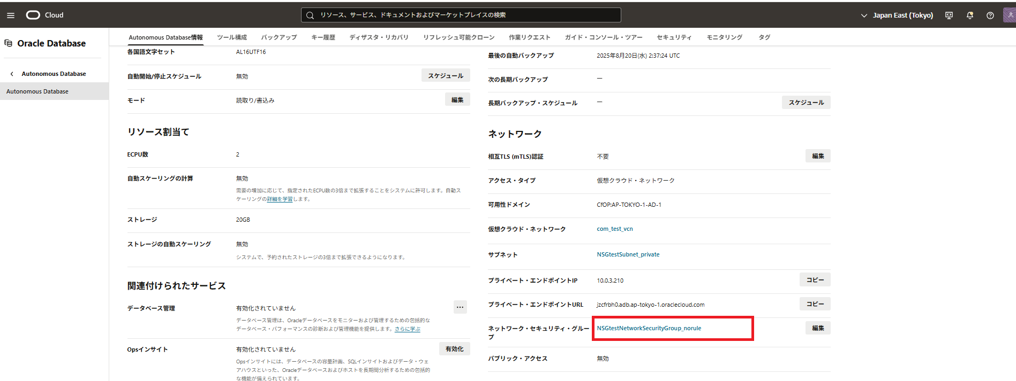This screenshot has height=381, width=1016.
Task: Click 有効化 for Opsインサイト
Action: click(455, 348)
